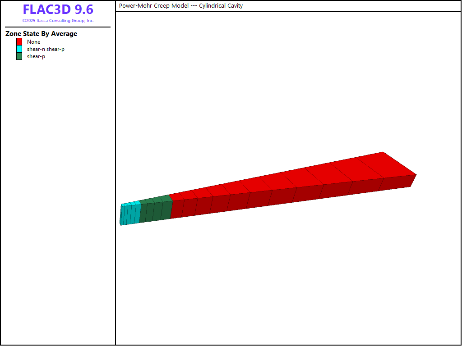The height and width of the screenshot is (346, 462).
Task: Click the Power-Mohr Creep Model plot title
Action: point(154,6)
